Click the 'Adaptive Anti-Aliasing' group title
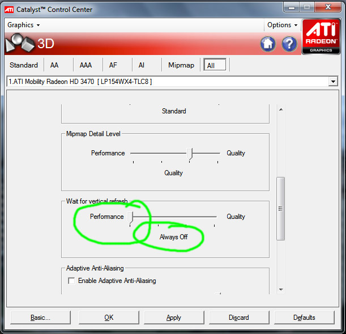The width and height of the screenshot is (346, 334). (95, 268)
